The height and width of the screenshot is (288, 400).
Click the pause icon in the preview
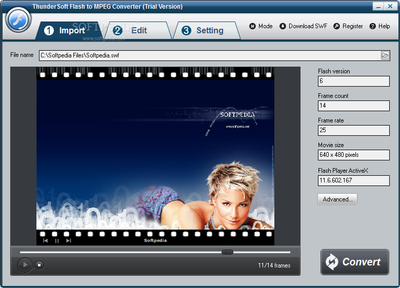[56, 240]
